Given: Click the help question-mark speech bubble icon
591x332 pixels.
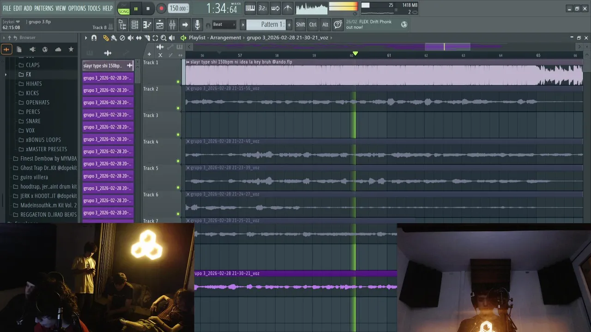Looking at the screenshot, I should [x=338, y=24].
